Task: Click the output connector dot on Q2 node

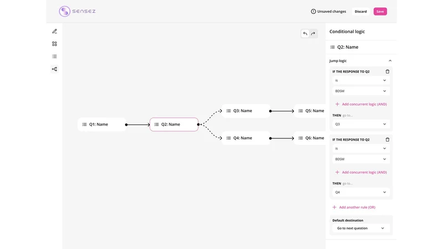Action: pyautogui.click(x=198, y=124)
